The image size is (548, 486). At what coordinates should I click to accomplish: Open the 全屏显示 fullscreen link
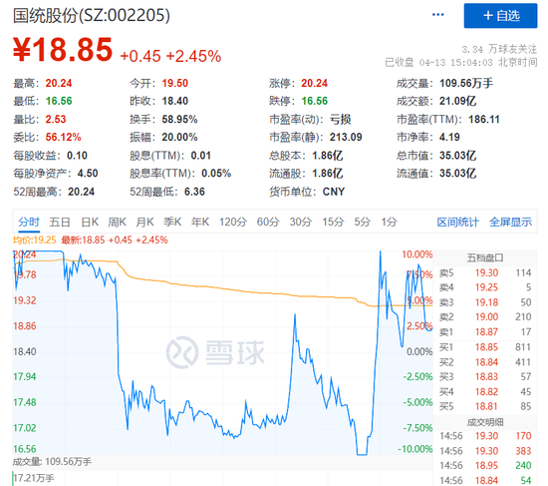[510, 222]
